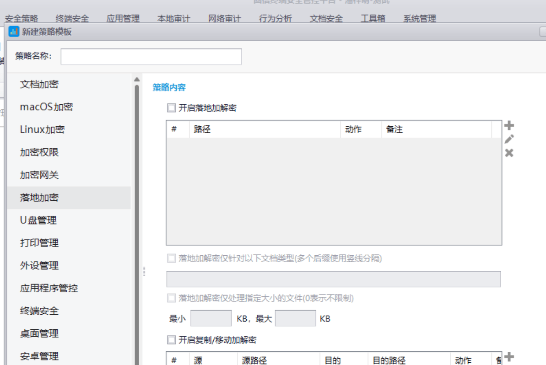Image resolution: width=546 pixels, height=365 pixels.
Task: Enable the file size limit checkbox
Action: click(x=171, y=296)
